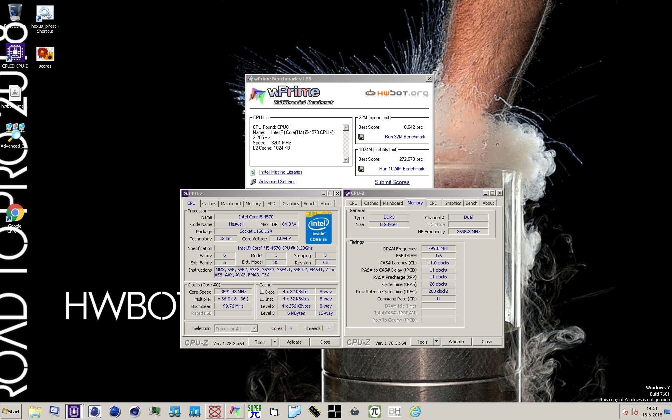This screenshot has height=420, width=672.
Task: Launch Super Pi from the taskbar
Action: point(255,412)
